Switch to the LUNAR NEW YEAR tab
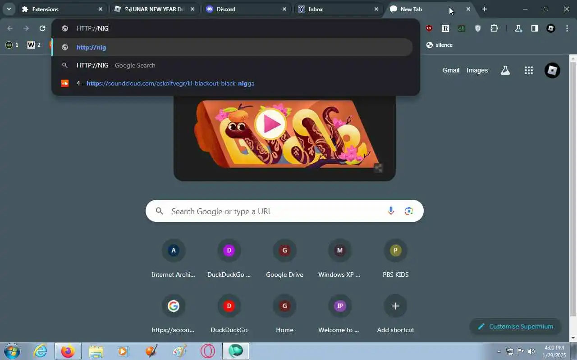577x360 pixels. [155, 9]
